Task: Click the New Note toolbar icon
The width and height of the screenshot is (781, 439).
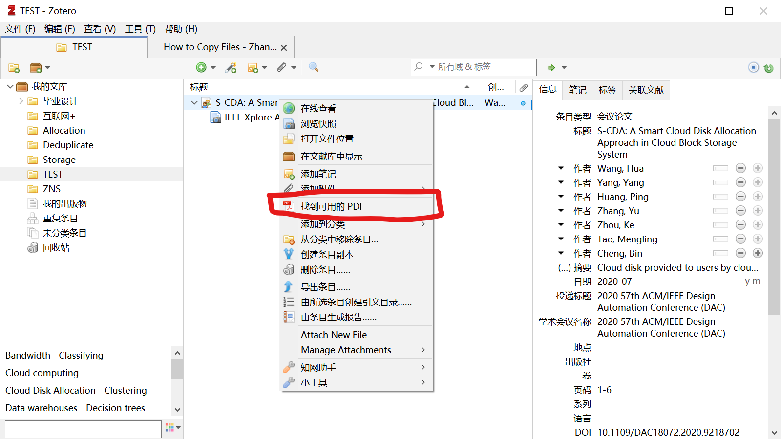Action: click(253, 68)
